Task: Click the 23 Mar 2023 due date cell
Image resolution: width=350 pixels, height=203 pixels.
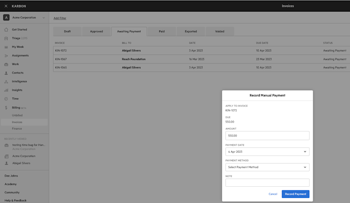Action: click(x=264, y=59)
